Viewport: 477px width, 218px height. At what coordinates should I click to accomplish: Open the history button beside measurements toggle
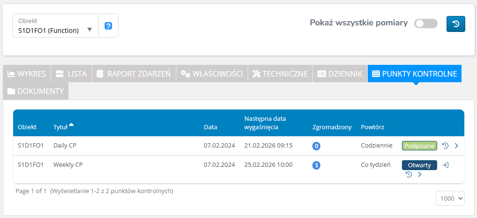(456, 24)
